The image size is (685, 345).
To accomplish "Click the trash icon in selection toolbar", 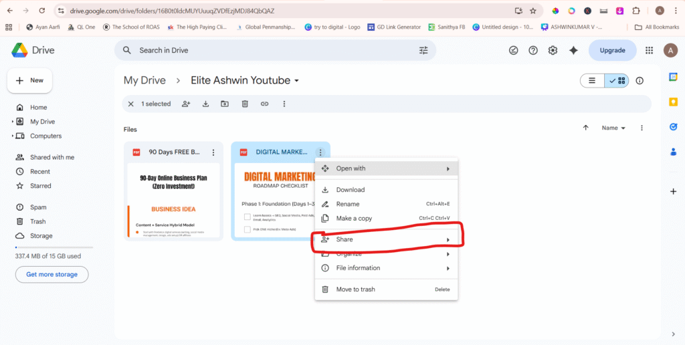I will tap(245, 104).
